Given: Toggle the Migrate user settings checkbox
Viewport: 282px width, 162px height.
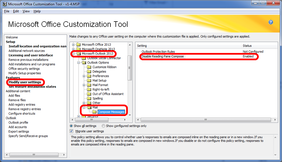Looking at the screenshot, I should (71, 131).
